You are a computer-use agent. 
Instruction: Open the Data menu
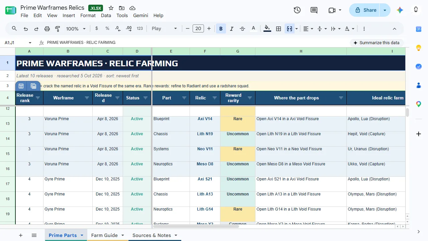coord(106,15)
